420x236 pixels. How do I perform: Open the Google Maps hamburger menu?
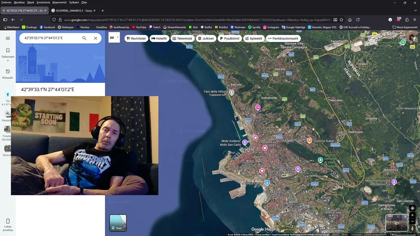[8, 38]
